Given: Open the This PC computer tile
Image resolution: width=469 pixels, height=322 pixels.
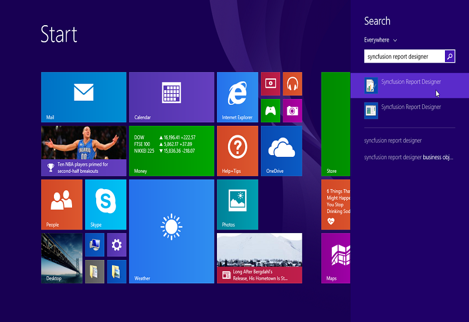Looking at the screenshot, I should (x=94, y=245).
